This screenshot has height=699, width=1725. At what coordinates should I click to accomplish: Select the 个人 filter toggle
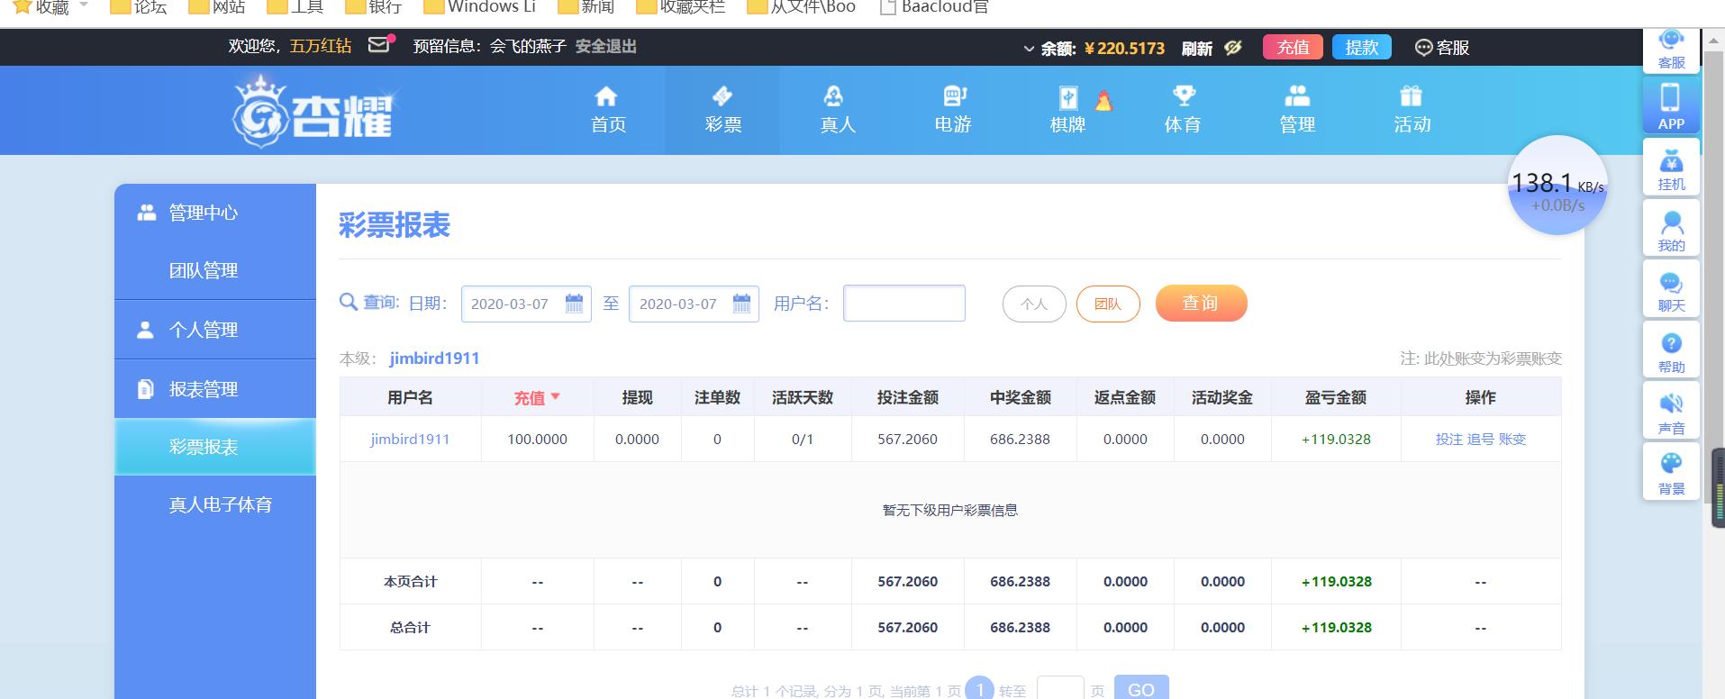(1034, 304)
